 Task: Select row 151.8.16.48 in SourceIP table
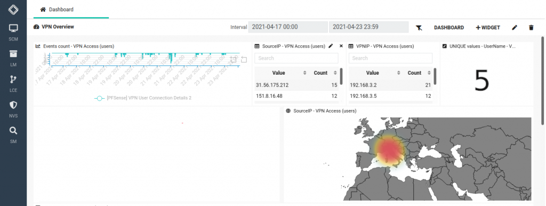point(296,96)
